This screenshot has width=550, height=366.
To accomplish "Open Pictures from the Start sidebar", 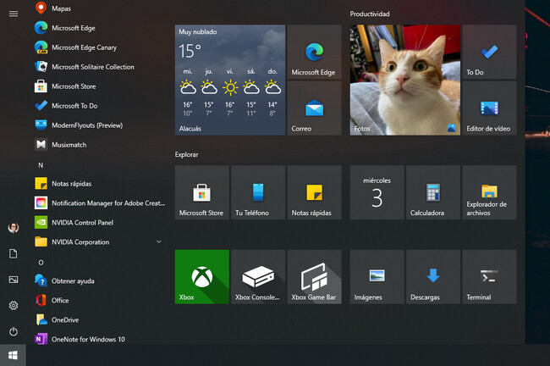I will [x=14, y=280].
